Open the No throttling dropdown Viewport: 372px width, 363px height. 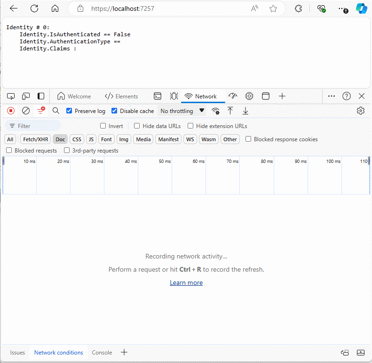tap(182, 111)
